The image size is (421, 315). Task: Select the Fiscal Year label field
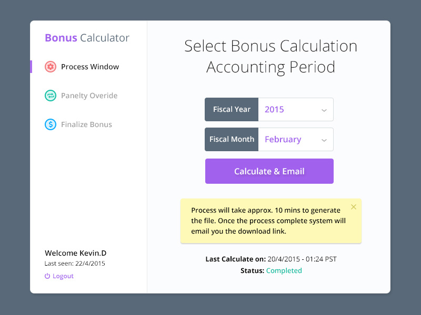pyautogui.click(x=231, y=109)
